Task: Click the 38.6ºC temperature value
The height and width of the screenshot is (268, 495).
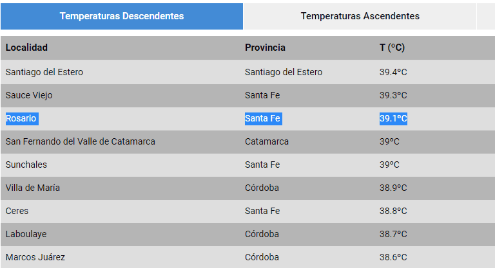Action: (x=393, y=257)
